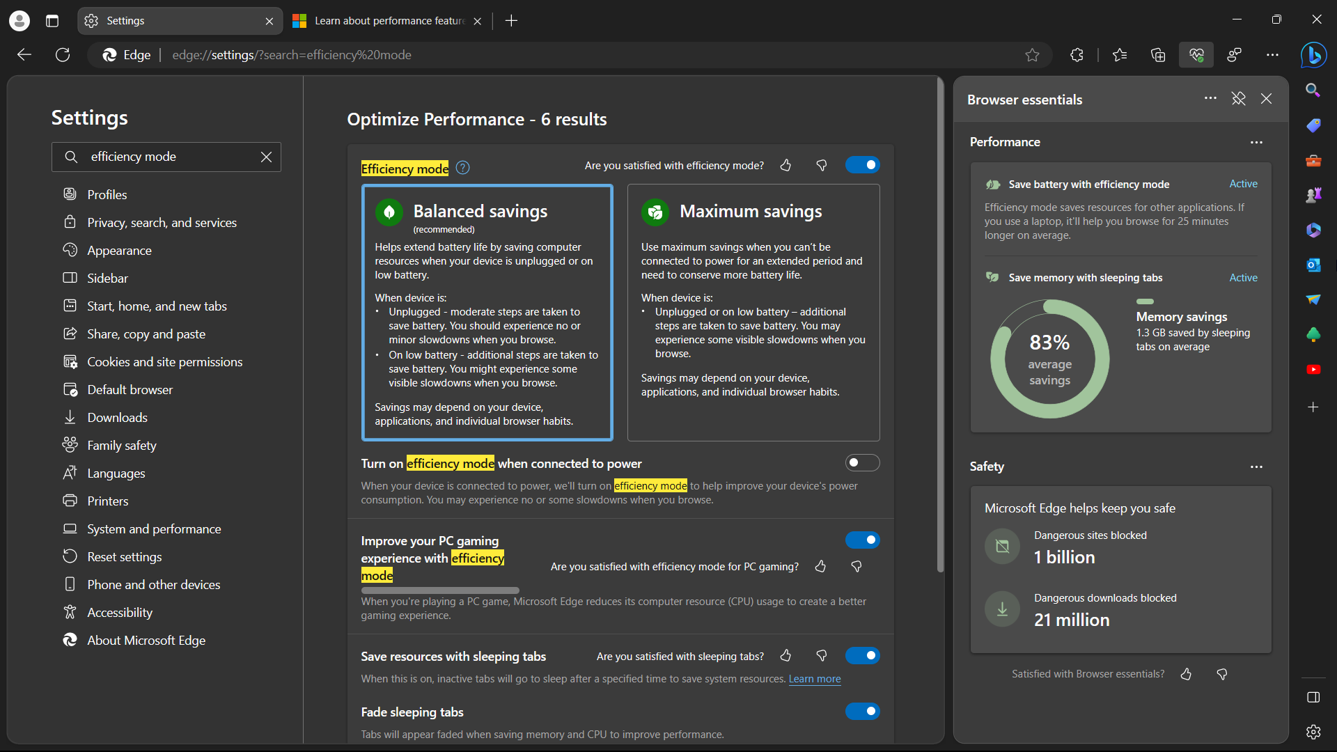Open sidebar Microsoft 365 icon

pos(1313,230)
